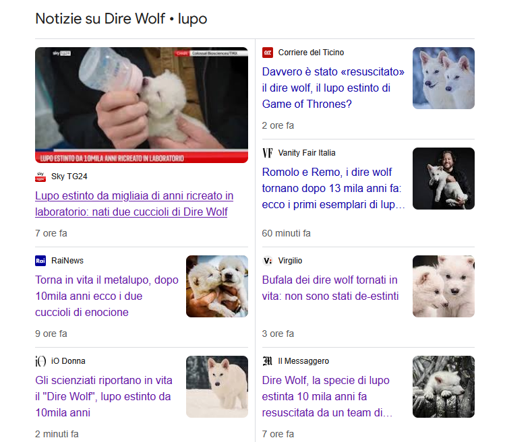The image size is (532, 442).
Task: Open 'Davvero è stato «resuscitato»' headline
Action: click(x=332, y=88)
